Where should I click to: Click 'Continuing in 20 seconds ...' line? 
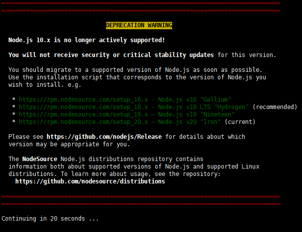coord(50,219)
